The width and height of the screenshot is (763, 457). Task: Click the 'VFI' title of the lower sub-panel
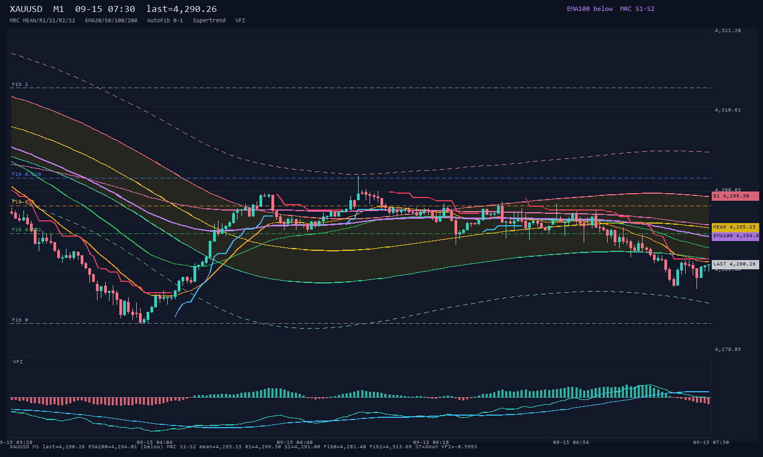18,362
